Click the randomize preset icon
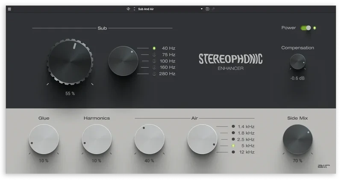The width and height of the screenshot is (341, 181). click(x=128, y=9)
